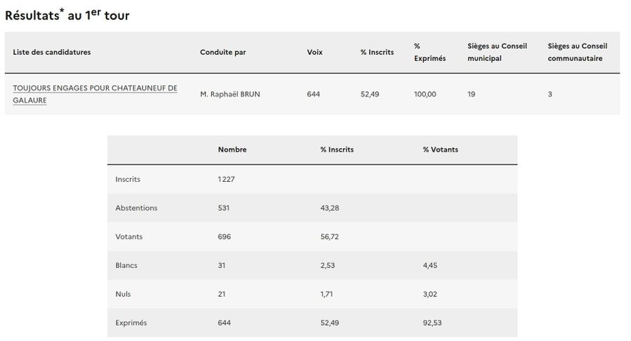631x341 pixels.
Task: Select the candidate name M. Raphaël BRUN
Action: pyautogui.click(x=230, y=94)
